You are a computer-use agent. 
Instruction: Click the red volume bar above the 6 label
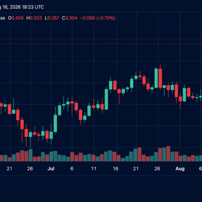[x=72, y=157]
